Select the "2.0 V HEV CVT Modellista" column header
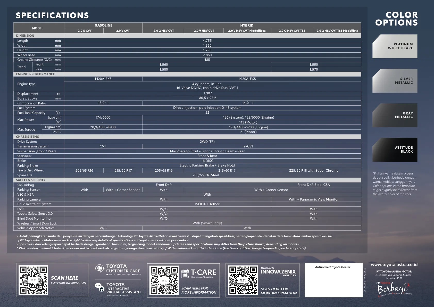This screenshot has height=307, width=434. (247, 31)
